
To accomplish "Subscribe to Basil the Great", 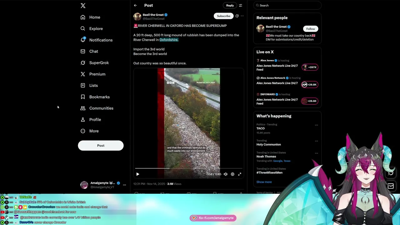I will (x=223, y=16).
